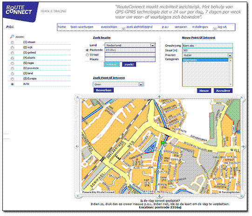Open the Land country dropdown
Screen dimensions: 252x216
[153, 45]
